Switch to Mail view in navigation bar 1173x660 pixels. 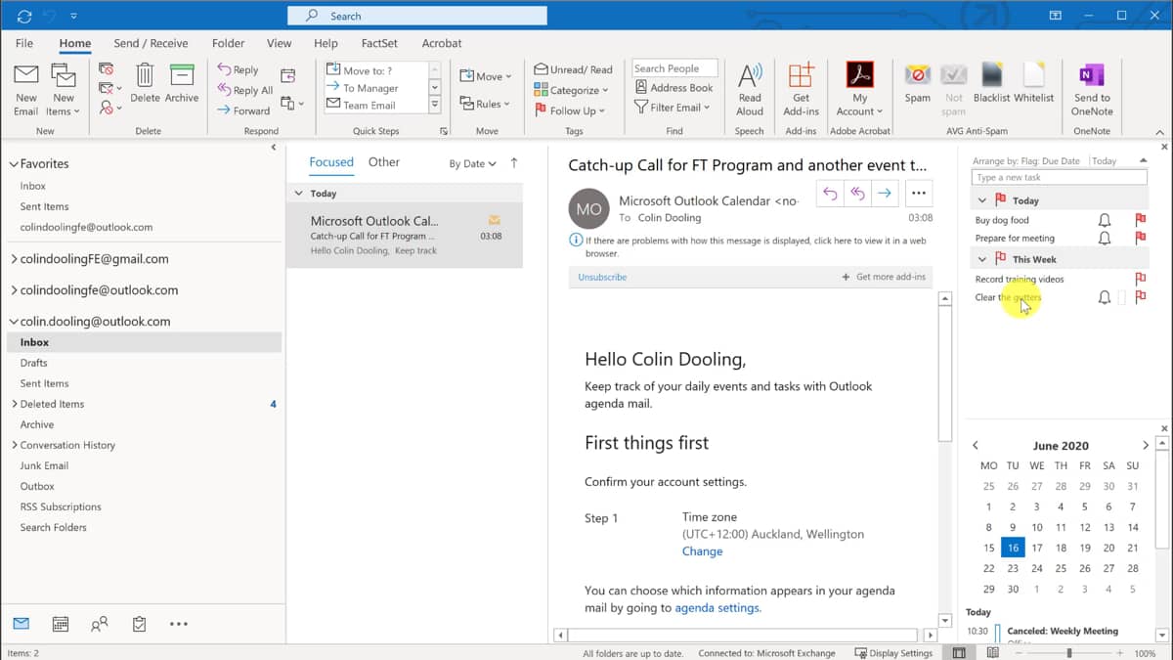(22, 623)
